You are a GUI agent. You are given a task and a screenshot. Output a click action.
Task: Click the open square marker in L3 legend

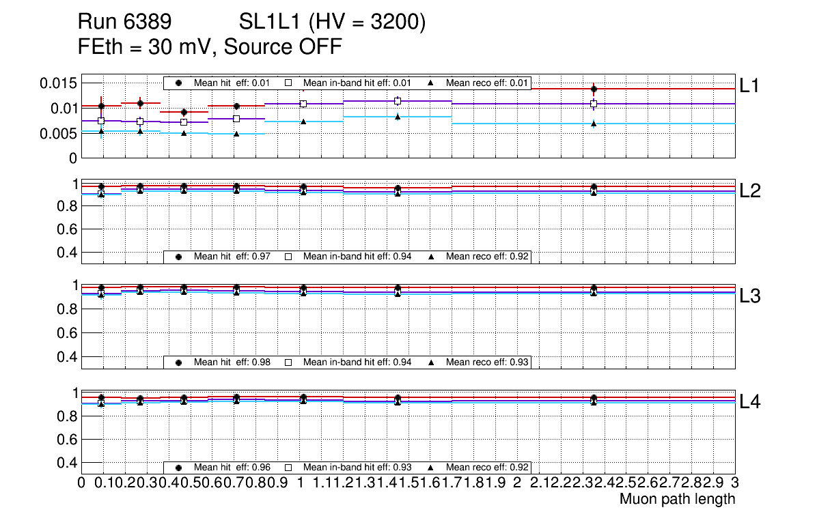(x=288, y=362)
